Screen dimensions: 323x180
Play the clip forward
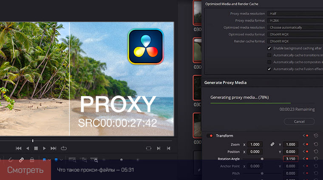44,148
